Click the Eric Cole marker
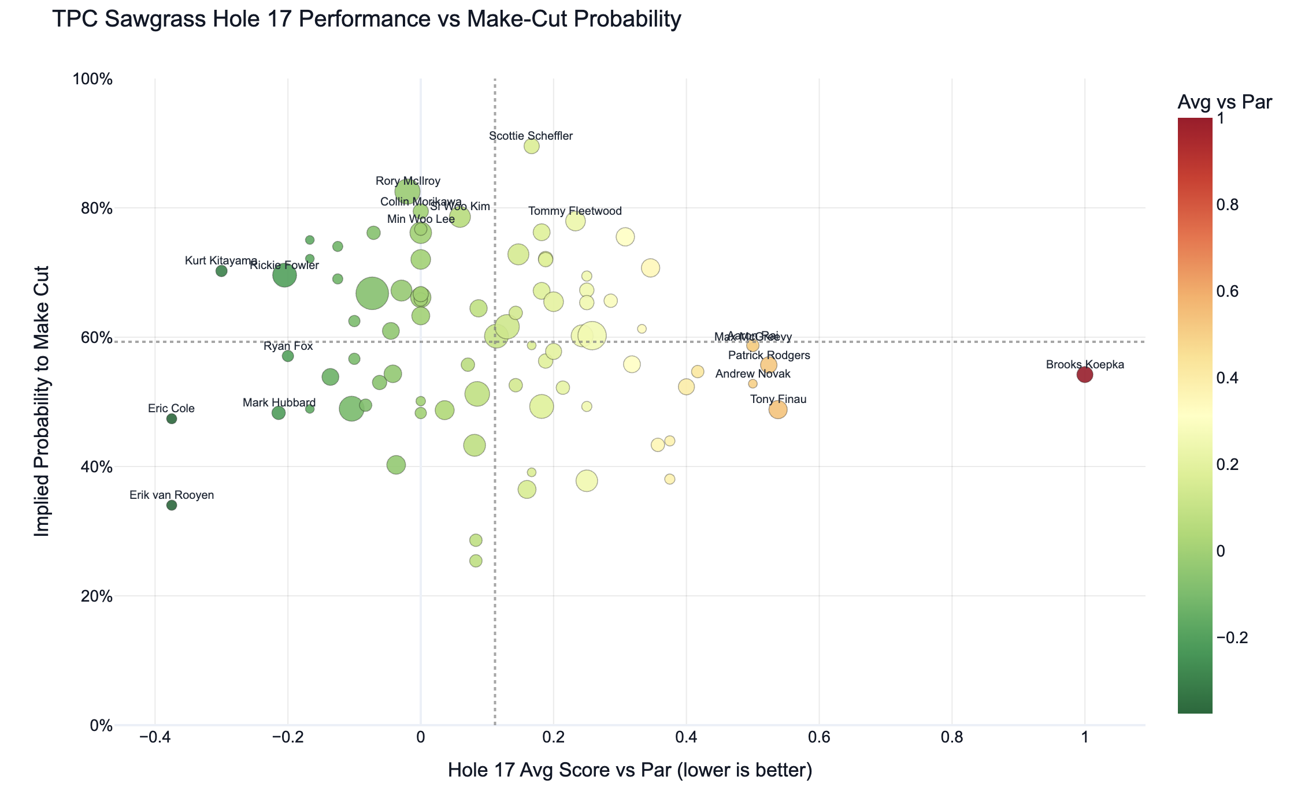This screenshot has height=806, width=1290. tap(172, 419)
